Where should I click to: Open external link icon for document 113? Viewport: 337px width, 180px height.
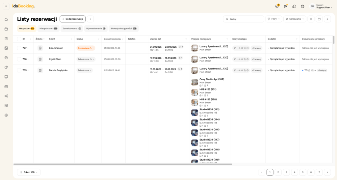coord(309,70)
